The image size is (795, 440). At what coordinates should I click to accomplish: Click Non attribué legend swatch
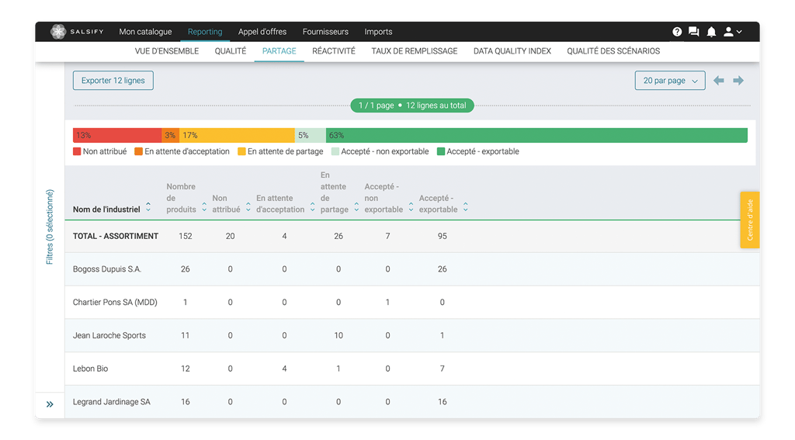point(77,151)
